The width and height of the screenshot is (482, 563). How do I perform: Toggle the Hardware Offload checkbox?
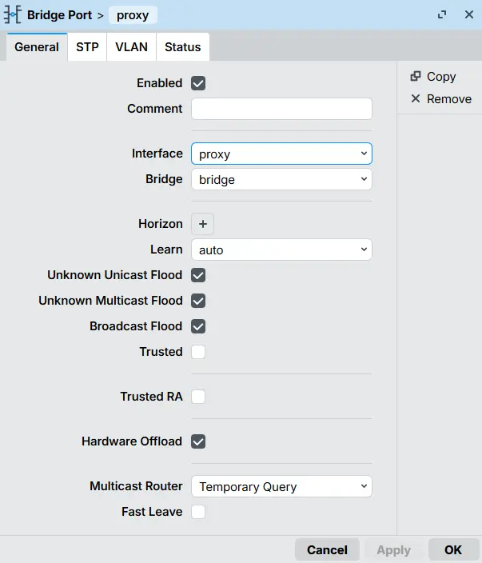[198, 441]
